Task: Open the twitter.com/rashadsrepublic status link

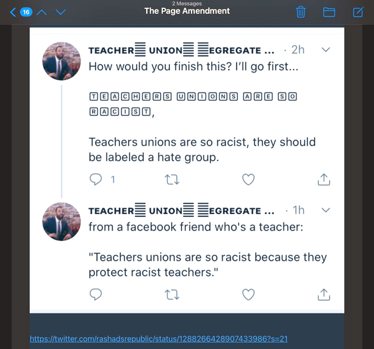Action: (x=159, y=339)
